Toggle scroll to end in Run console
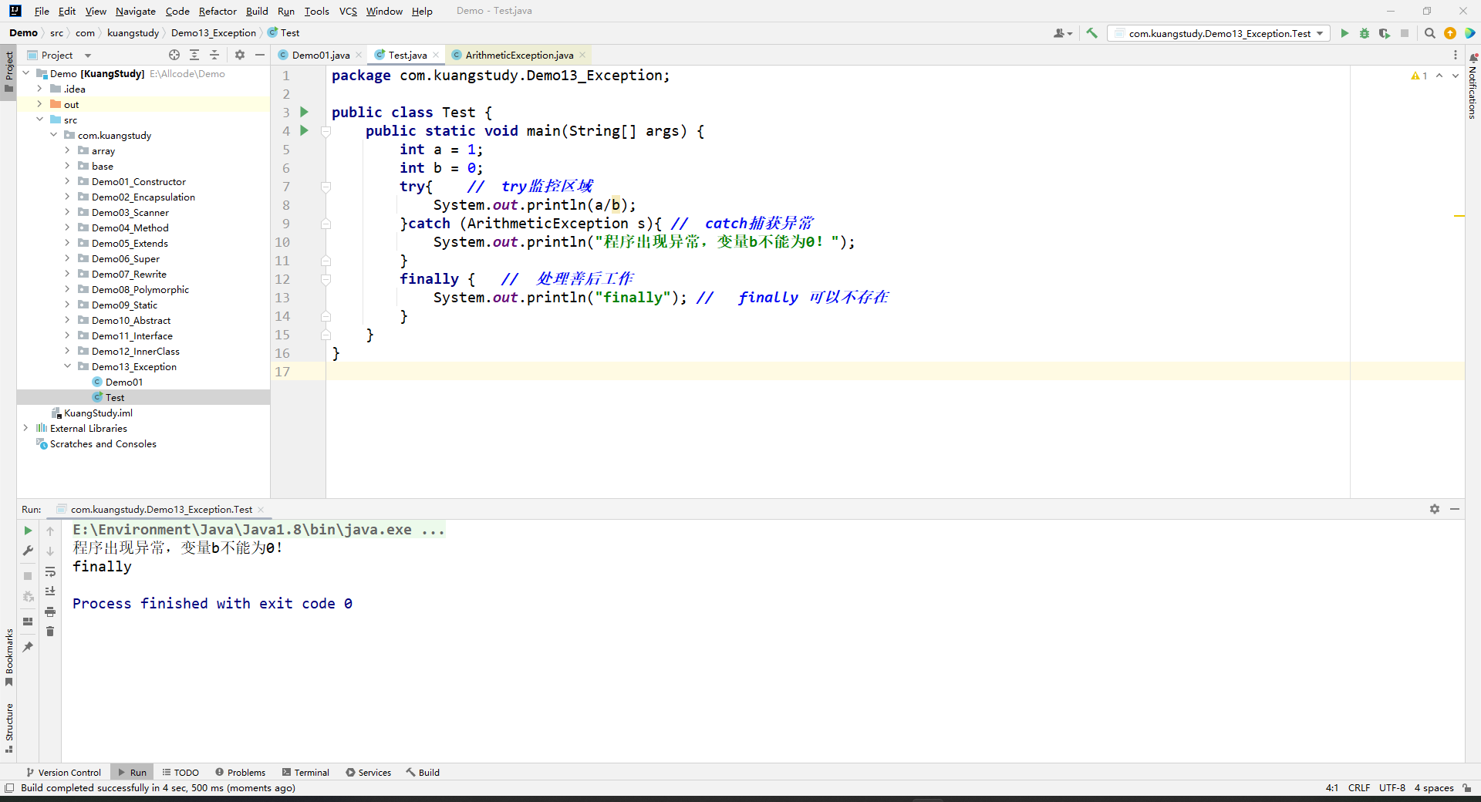This screenshot has width=1481, height=802. pyautogui.click(x=50, y=591)
